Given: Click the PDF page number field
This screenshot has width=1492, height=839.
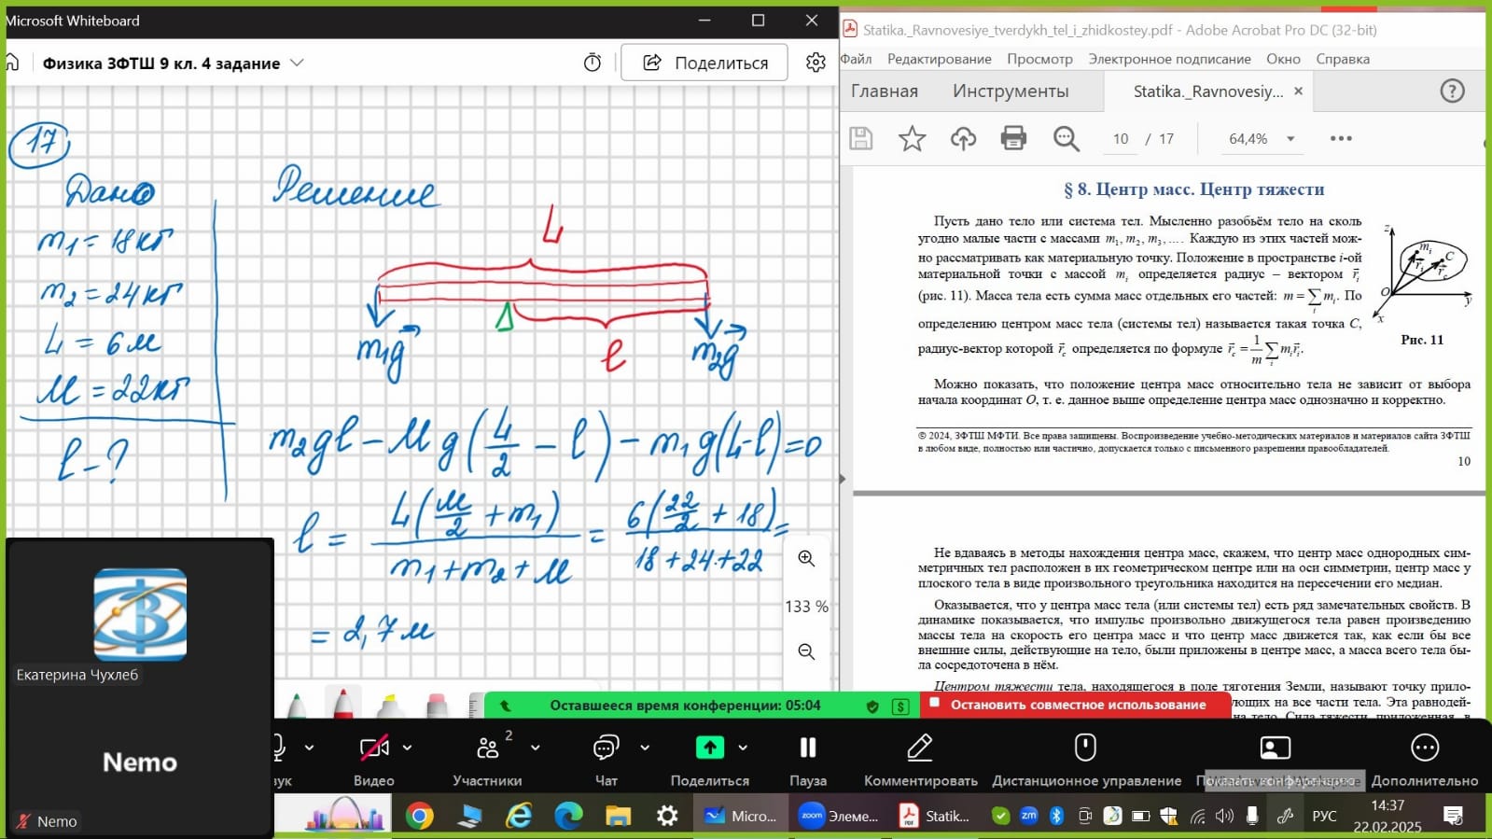Looking at the screenshot, I should pyautogui.click(x=1121, y=138).
